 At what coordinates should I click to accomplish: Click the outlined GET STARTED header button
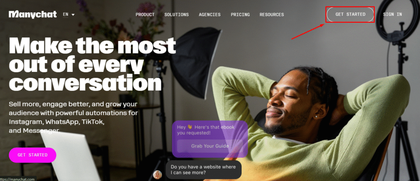350,14
